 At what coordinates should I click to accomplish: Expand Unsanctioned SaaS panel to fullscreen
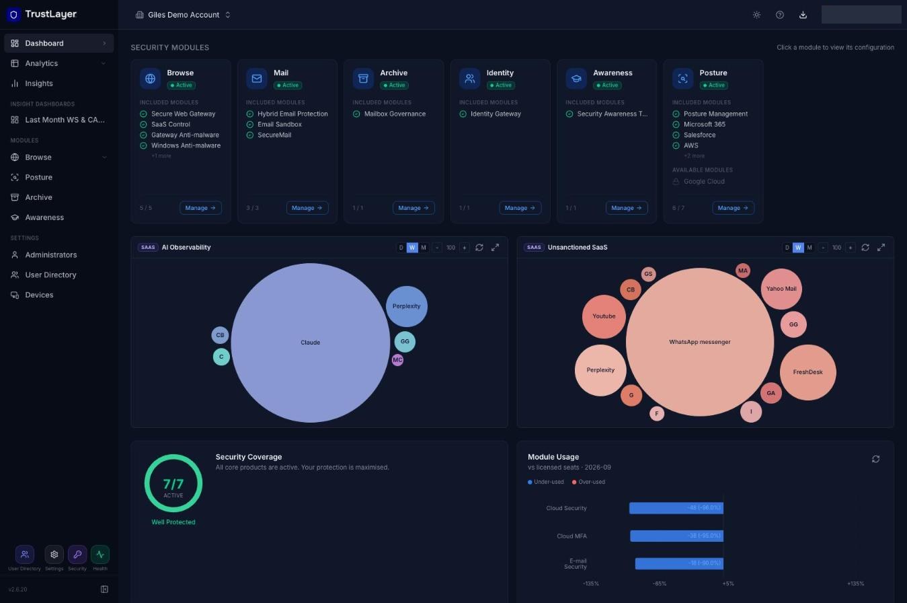click(x=881, y=248)
